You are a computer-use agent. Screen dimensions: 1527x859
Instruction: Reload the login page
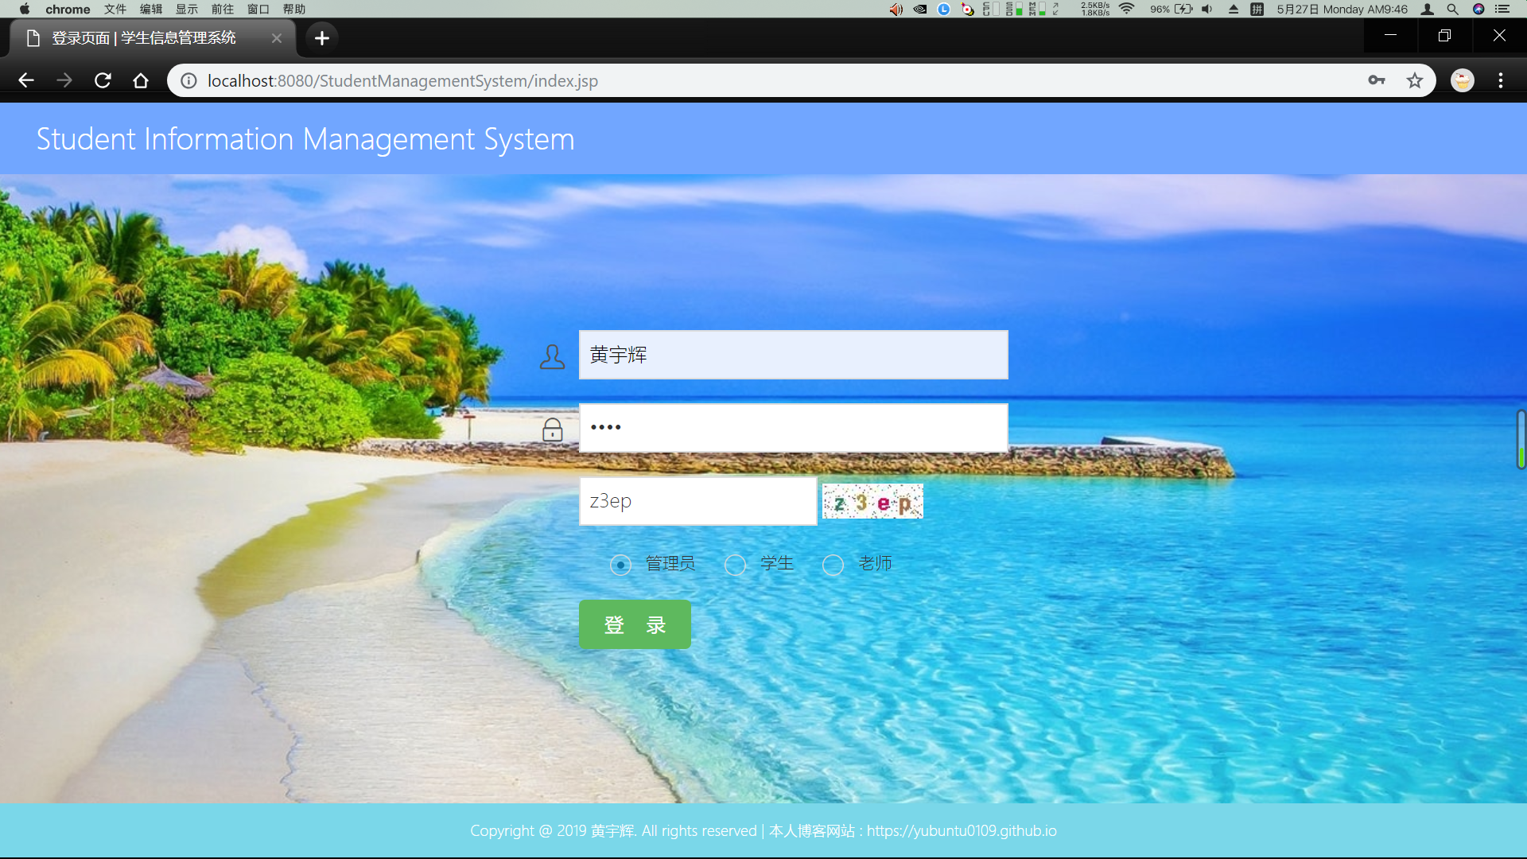pyautogui.click(x=103, y=80)
